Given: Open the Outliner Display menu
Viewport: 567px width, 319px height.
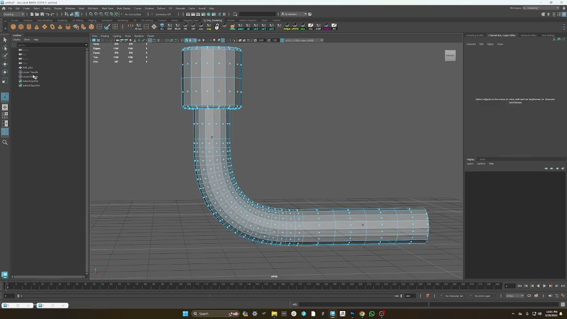Looking at the screenshot, I should click(x=16, y=40).
